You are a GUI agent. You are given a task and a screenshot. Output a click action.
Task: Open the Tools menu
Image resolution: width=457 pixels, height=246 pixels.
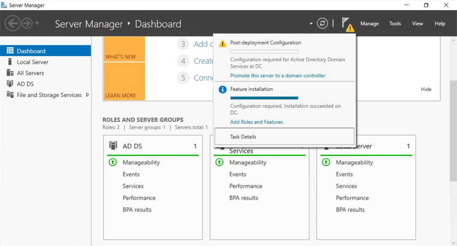tap(395, 24)
